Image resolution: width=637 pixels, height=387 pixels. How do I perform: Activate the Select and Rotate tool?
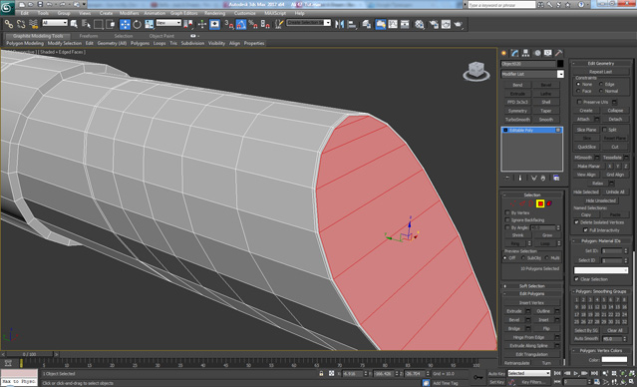(x=137, y=24)
